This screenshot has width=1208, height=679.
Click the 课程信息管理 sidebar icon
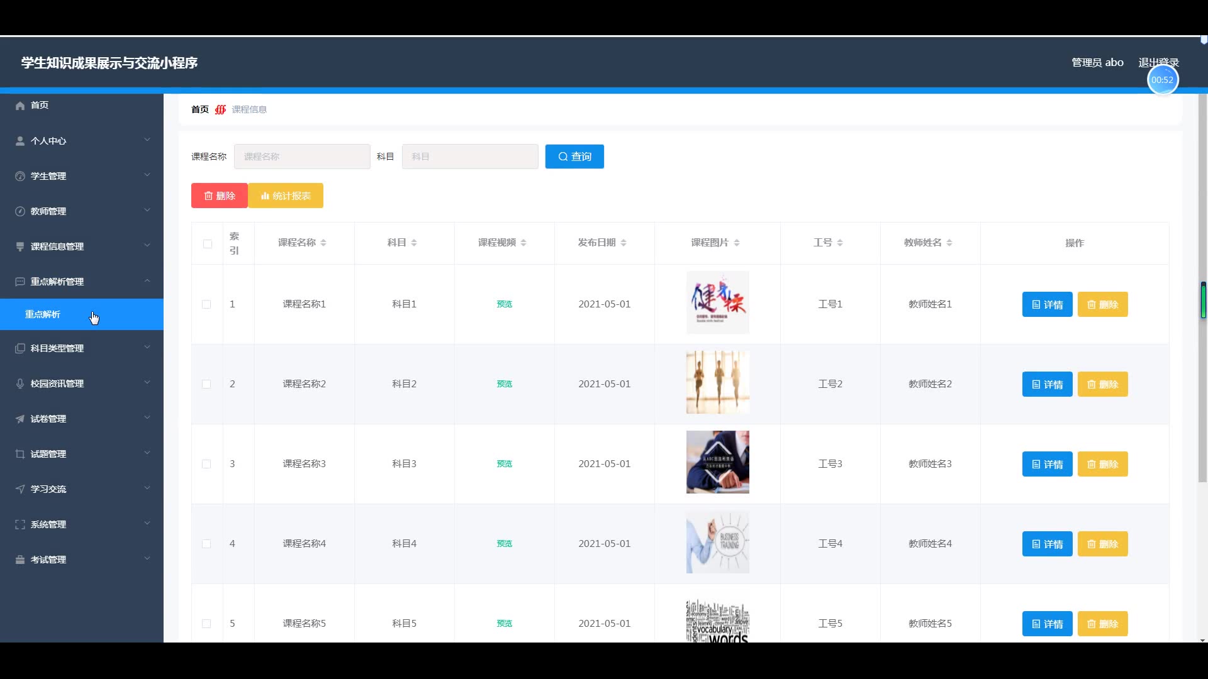(x=20, y=246)
